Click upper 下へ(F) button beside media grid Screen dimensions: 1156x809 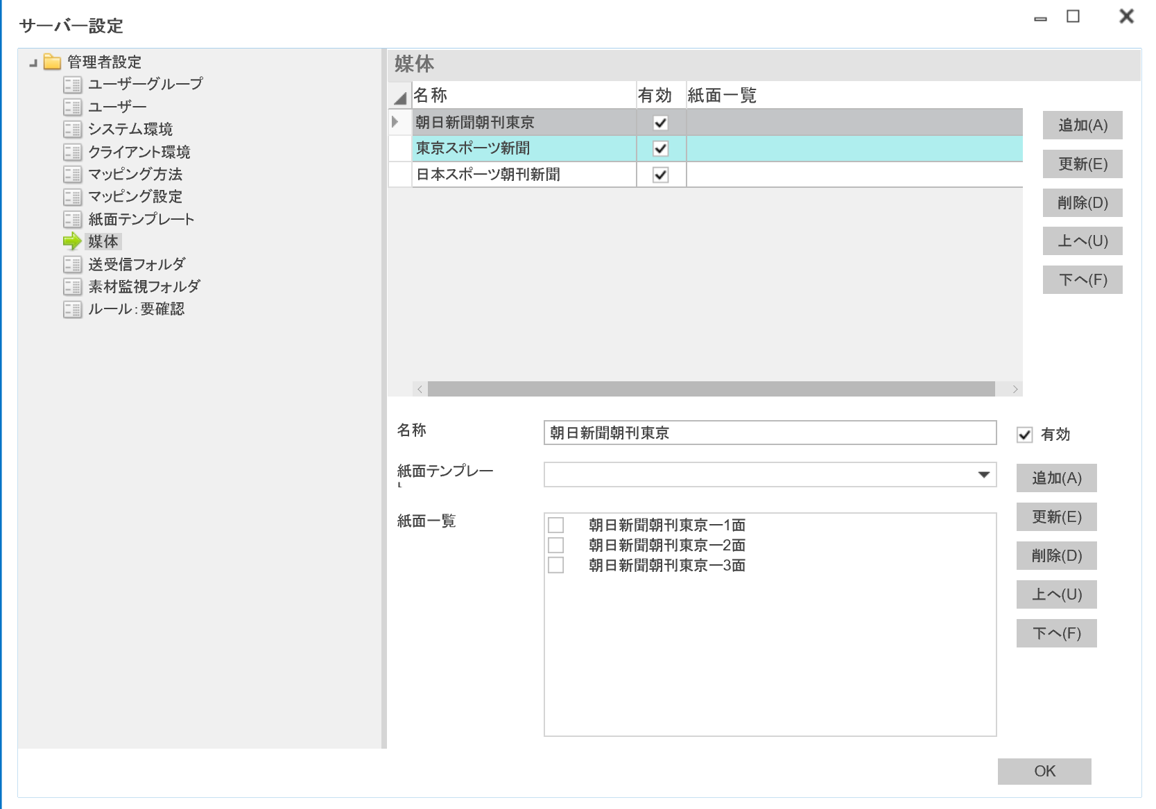[1082, 280]
